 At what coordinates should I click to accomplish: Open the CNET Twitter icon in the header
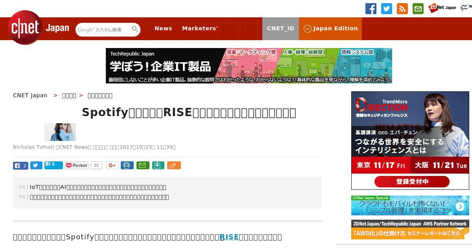point(387,9)
